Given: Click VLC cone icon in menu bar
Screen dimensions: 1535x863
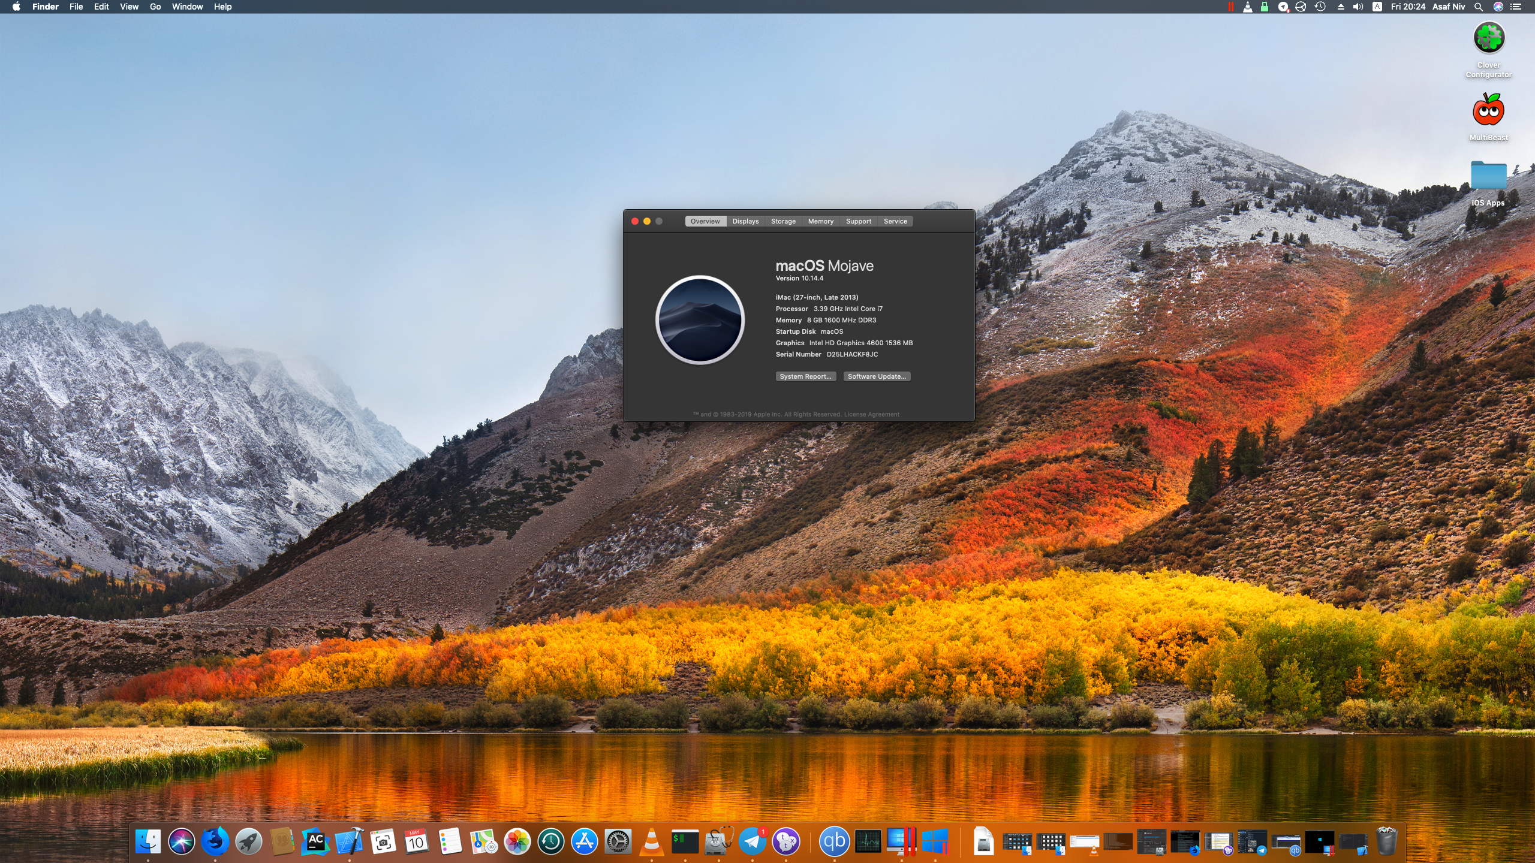Looking at the screenshot, I should [x=1248, y=7].
